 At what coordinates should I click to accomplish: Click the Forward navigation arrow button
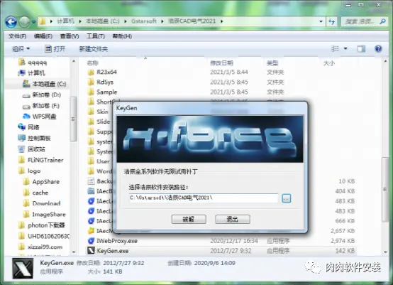click(x=24, y=22)
